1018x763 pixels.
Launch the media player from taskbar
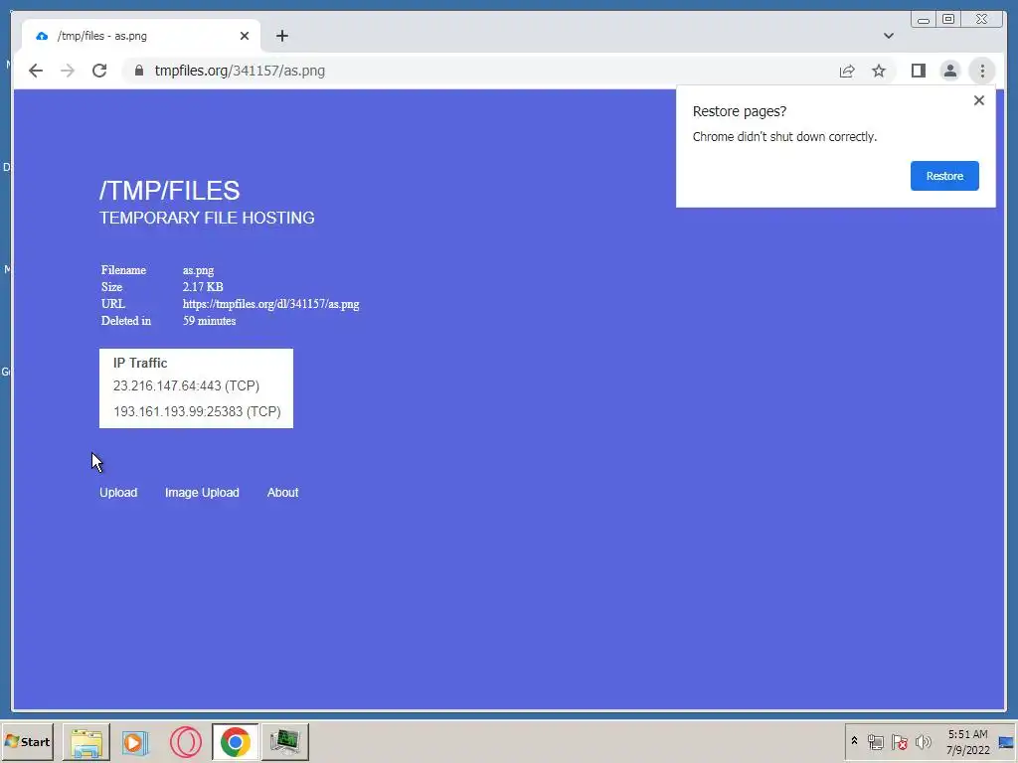[135, 741]
